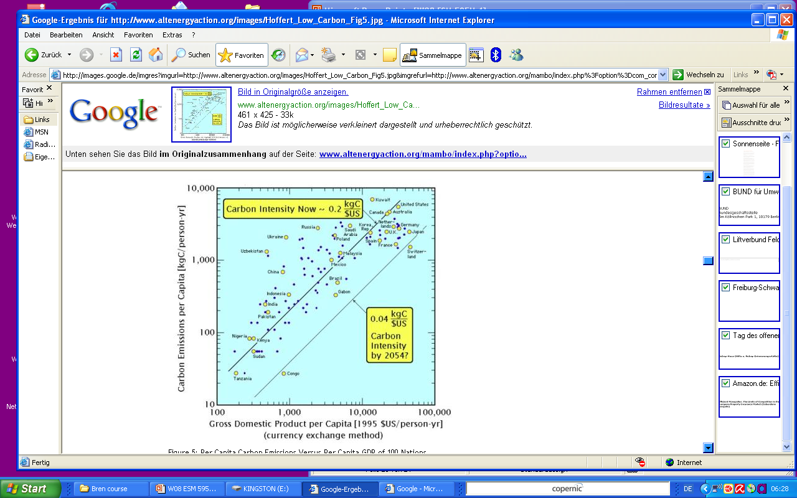
Task: Click the Ausschnitte drucken icon
Action: (x=727, y=123)
